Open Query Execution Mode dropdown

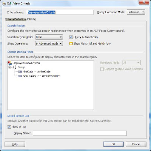tap(136, 12)
